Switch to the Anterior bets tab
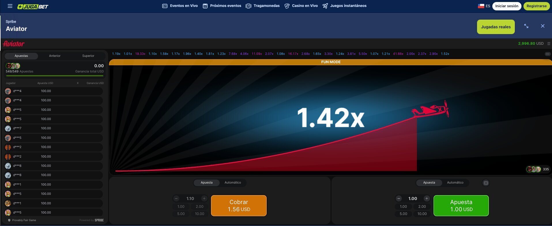This screenshot has height=226, width=552. 55,56
